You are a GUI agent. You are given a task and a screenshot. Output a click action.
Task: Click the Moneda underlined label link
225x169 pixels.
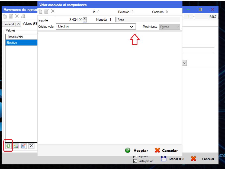point(101,20)
